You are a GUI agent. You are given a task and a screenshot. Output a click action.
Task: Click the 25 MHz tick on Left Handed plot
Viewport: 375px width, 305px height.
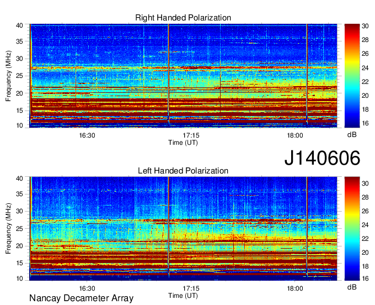point(19,229)
